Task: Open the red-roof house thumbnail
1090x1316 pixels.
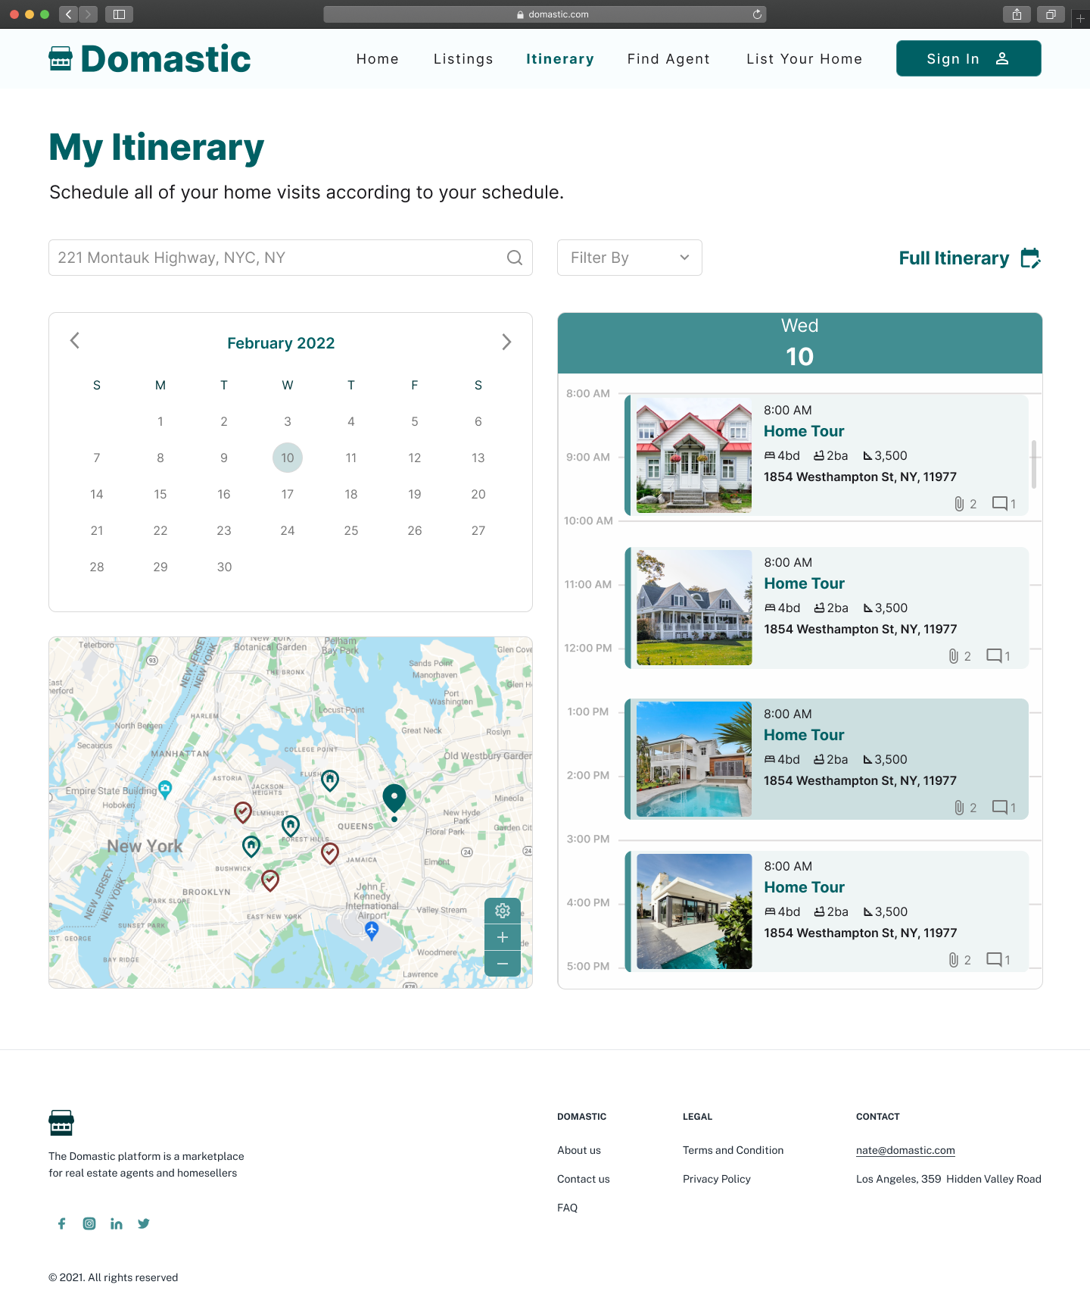Action: pos(694,455)
